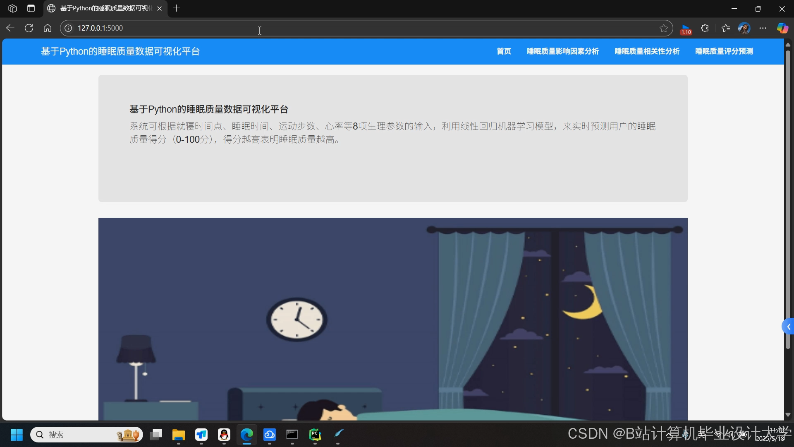This screenshot has width=794, height=447.
Task: Add page to favorites star icon
Action: click(x=664, y=28)
